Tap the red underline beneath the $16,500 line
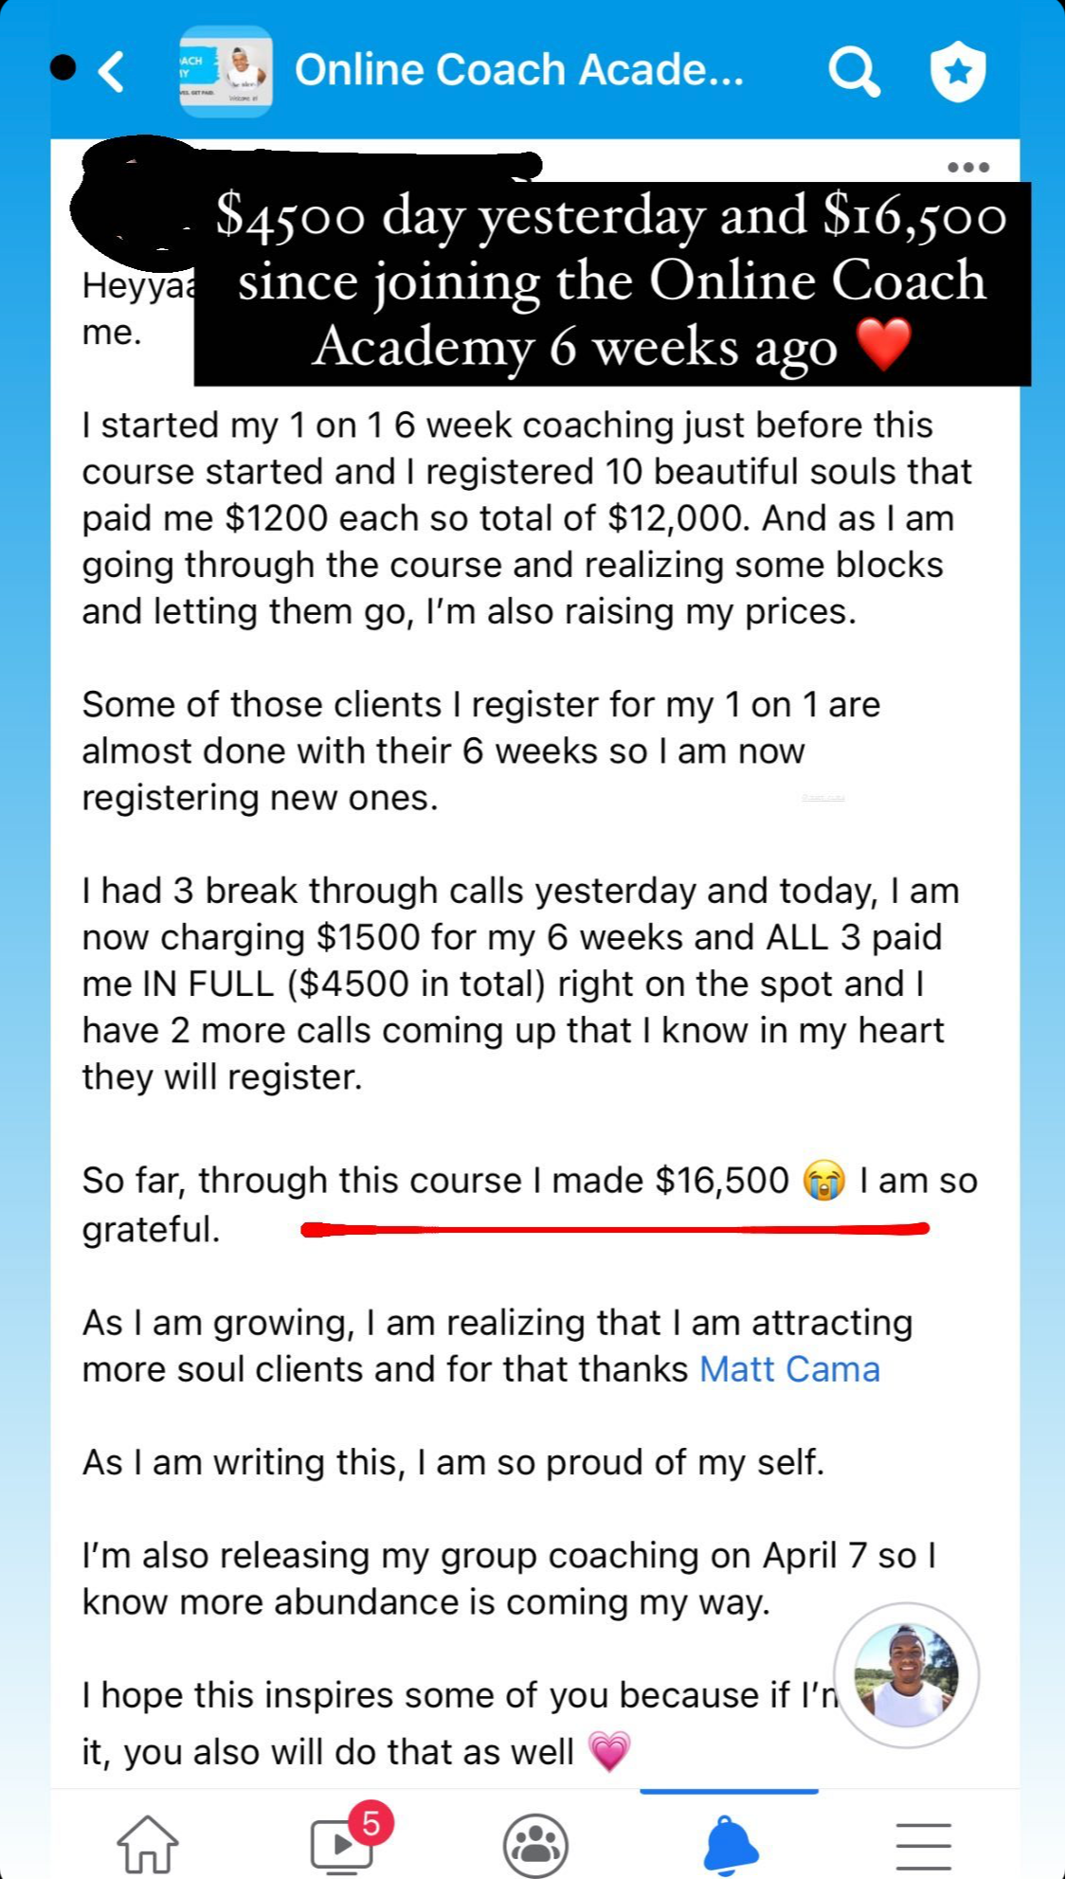Screen dimensions: 1066x1879 [x=614, y=1230]
